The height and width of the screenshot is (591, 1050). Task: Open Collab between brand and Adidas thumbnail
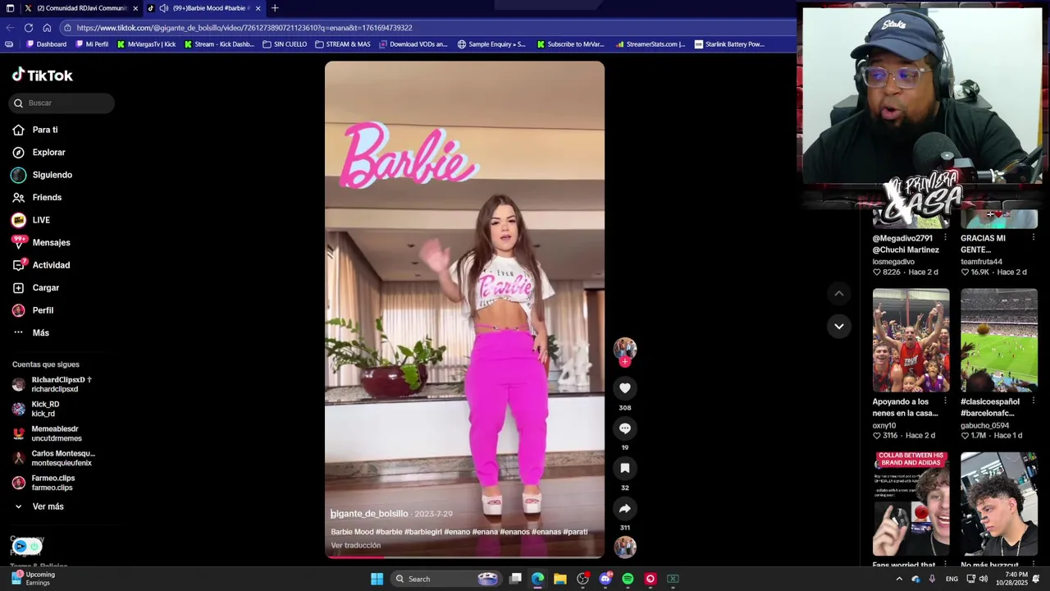click(911, 503)
